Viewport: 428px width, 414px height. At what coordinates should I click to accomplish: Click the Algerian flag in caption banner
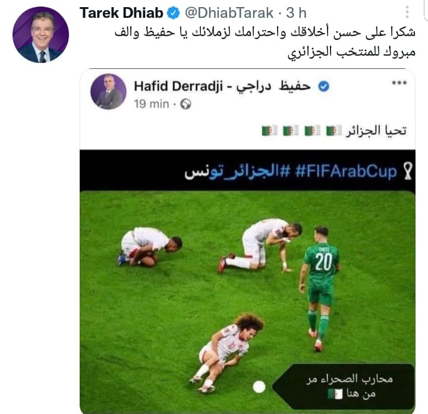pos(335,394)
